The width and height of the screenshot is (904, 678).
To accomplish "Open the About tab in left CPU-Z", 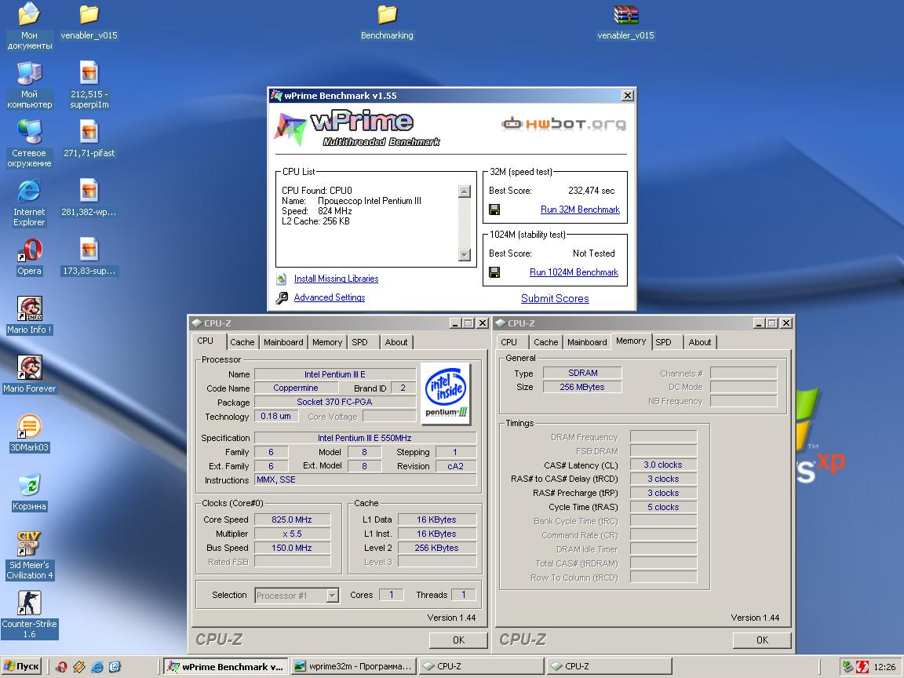I will [x=396, y=342].
